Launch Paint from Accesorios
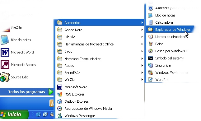The width and height of the screenshot is (201, 121). [159, 44]
